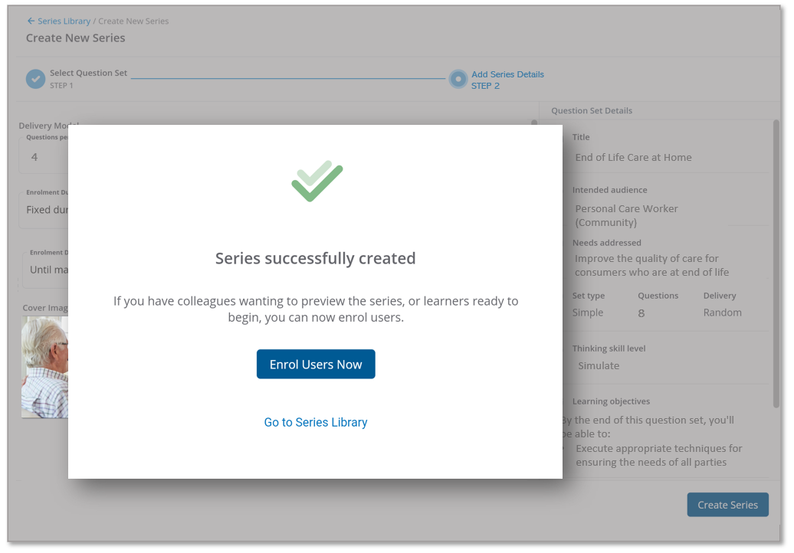Viewport: 794px width, 553px height.
Task: Click the Enrol Users Now button
Action: tap(316, 365)
